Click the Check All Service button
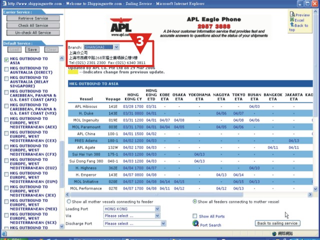Screen dimensions: 320x240 [x=33, y=25]
